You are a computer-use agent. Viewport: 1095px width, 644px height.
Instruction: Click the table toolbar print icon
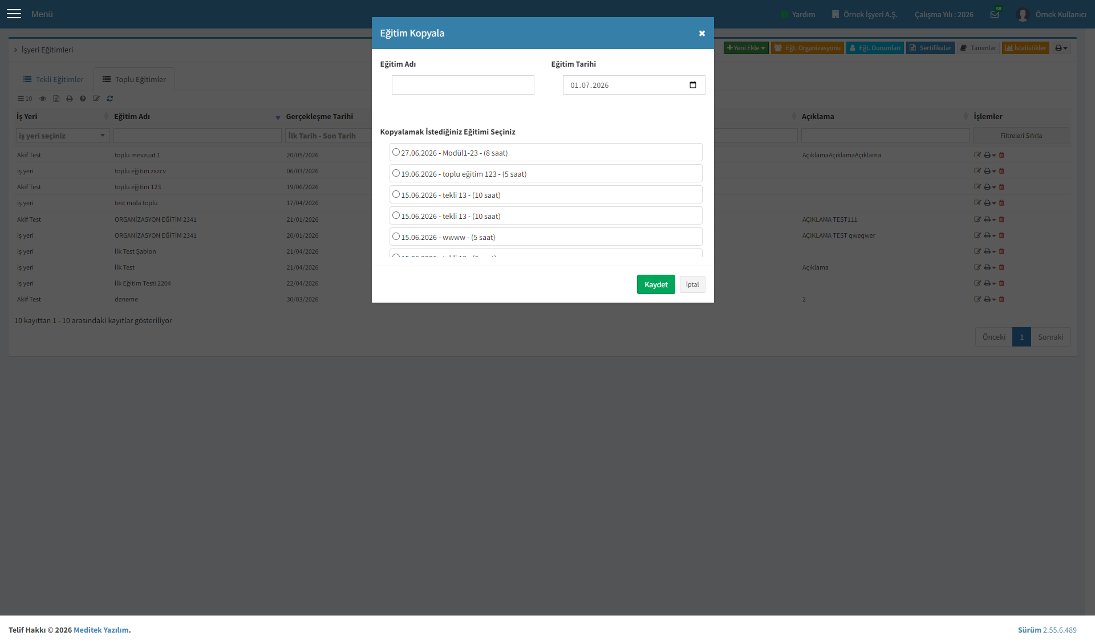point(70,99)
